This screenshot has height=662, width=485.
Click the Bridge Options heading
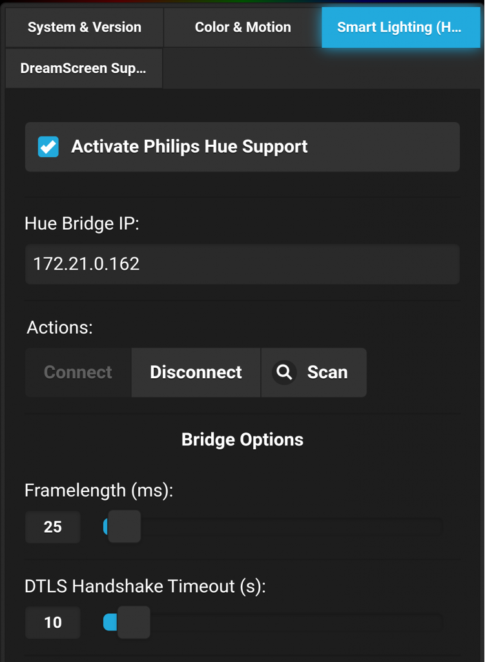[x=243, y=440]
